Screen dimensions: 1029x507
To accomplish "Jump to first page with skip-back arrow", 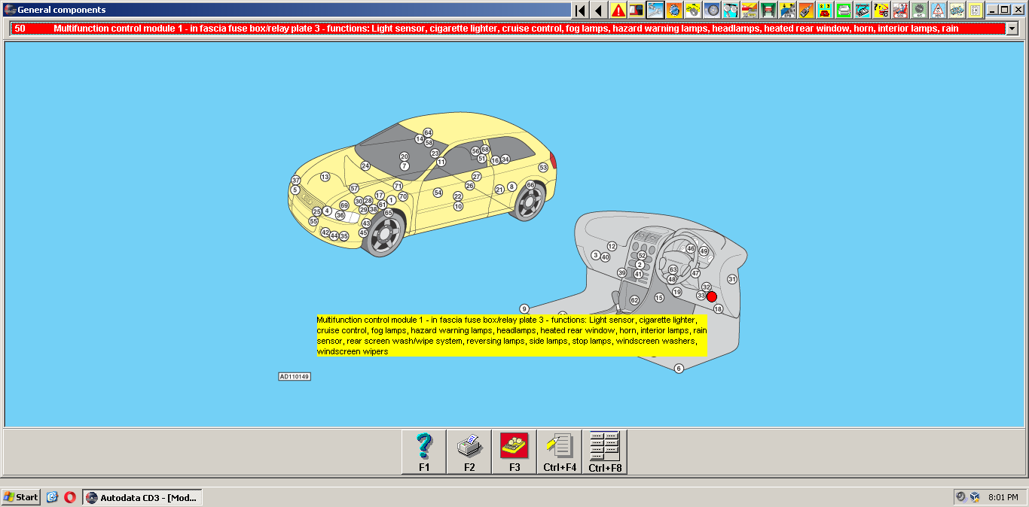I will click(x=580, y=10).
